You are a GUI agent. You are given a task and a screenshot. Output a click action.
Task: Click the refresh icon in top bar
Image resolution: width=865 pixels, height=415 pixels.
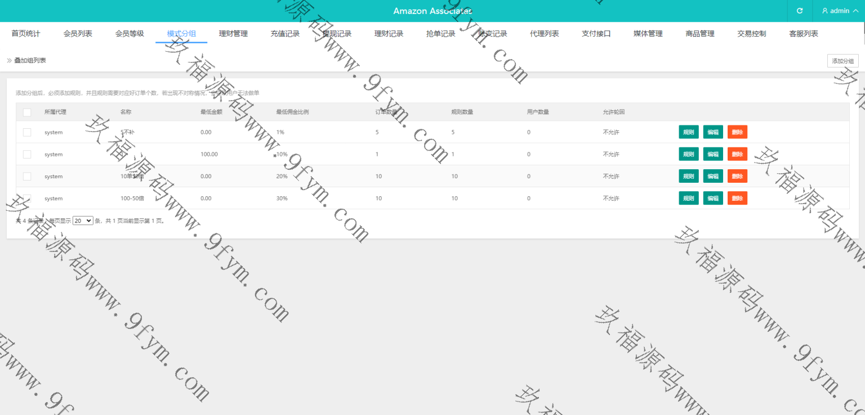click(800, 11)
